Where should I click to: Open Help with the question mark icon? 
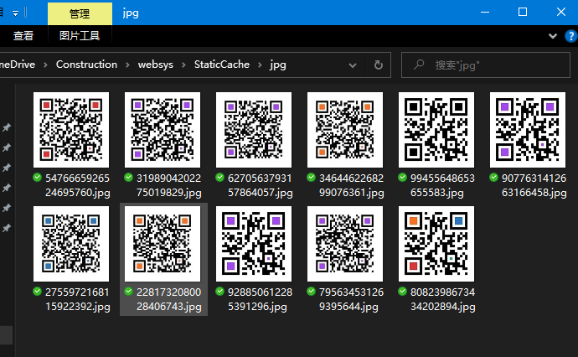571,36
